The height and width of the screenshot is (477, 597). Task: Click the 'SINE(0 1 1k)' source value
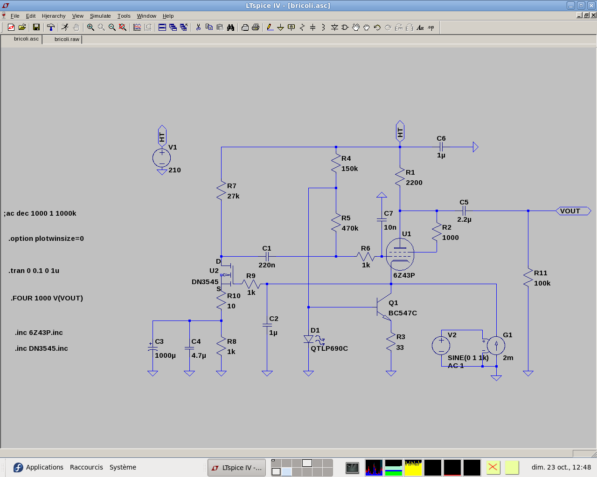(468, 358)
